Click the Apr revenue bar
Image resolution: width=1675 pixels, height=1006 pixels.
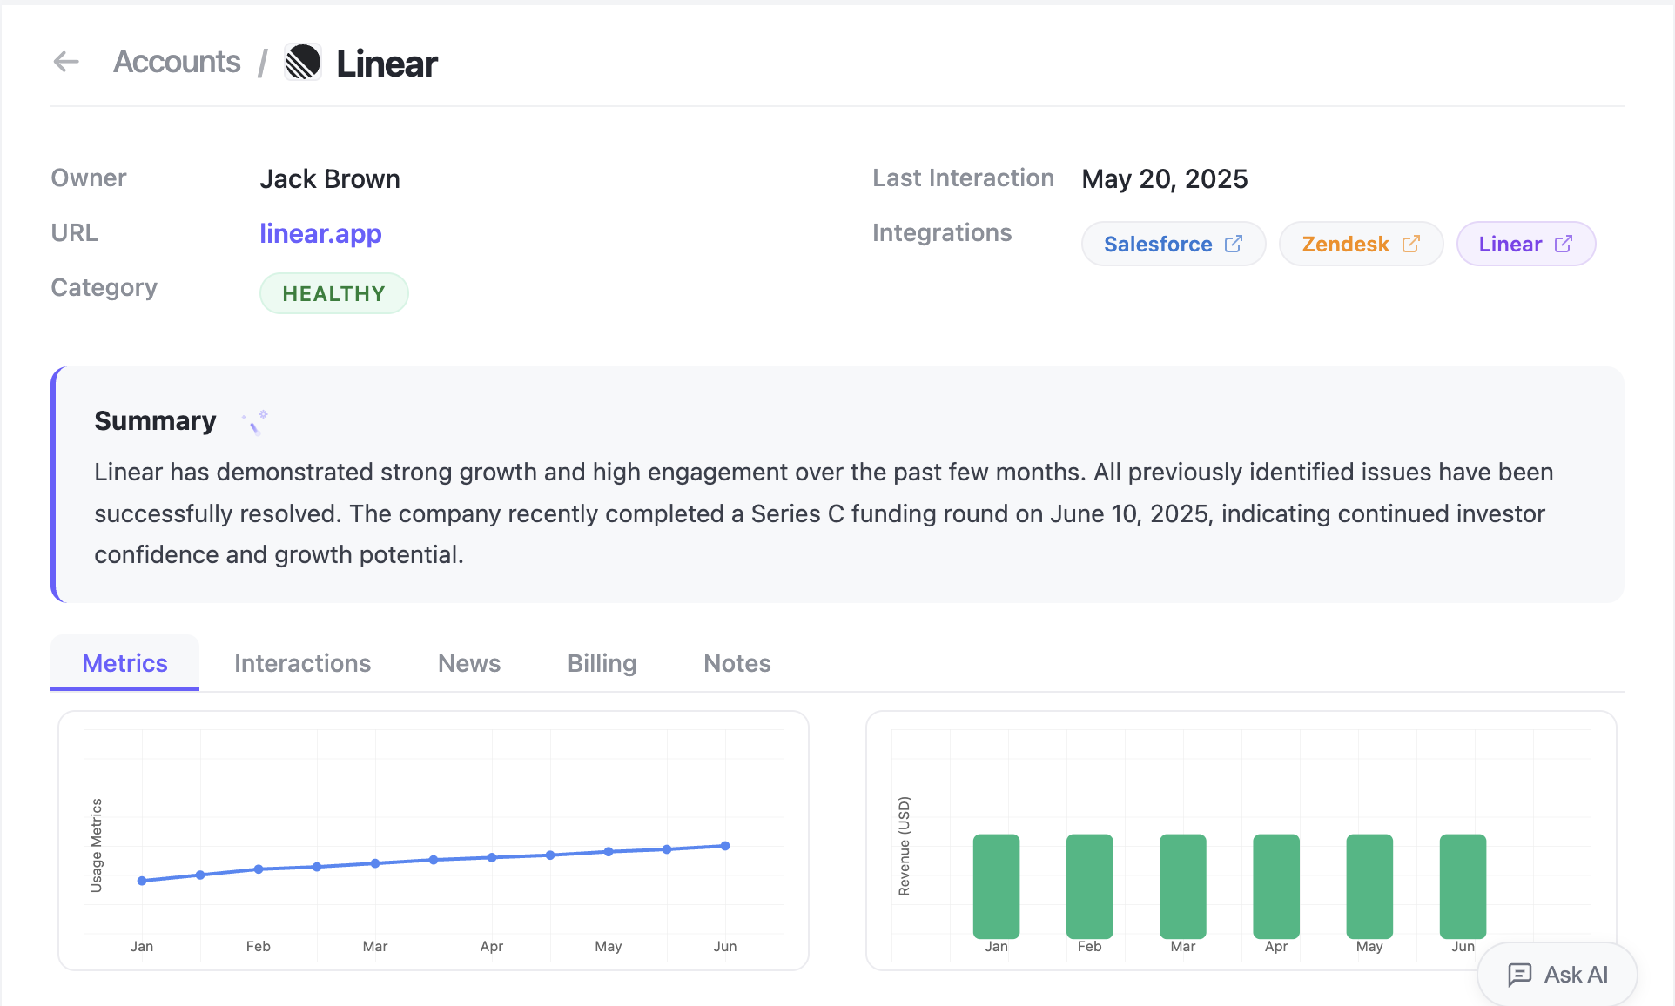pos(1276,886)
